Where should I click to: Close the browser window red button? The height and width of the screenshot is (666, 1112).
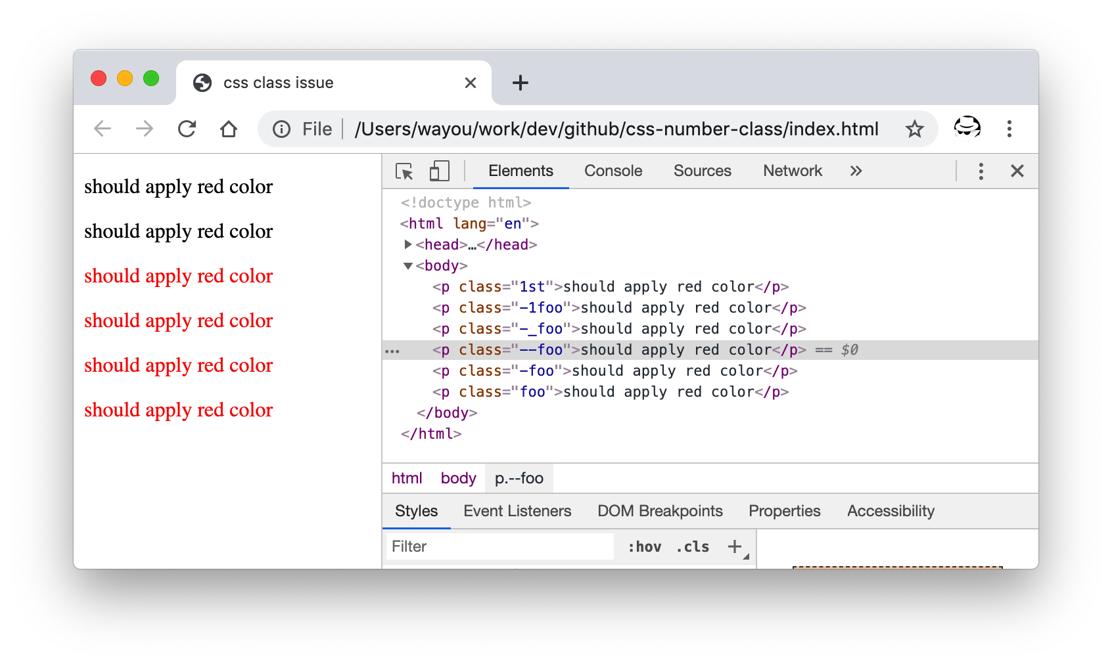coord(99,78)
